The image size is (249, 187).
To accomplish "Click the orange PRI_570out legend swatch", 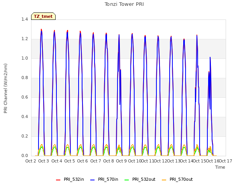I will (164, 180).
